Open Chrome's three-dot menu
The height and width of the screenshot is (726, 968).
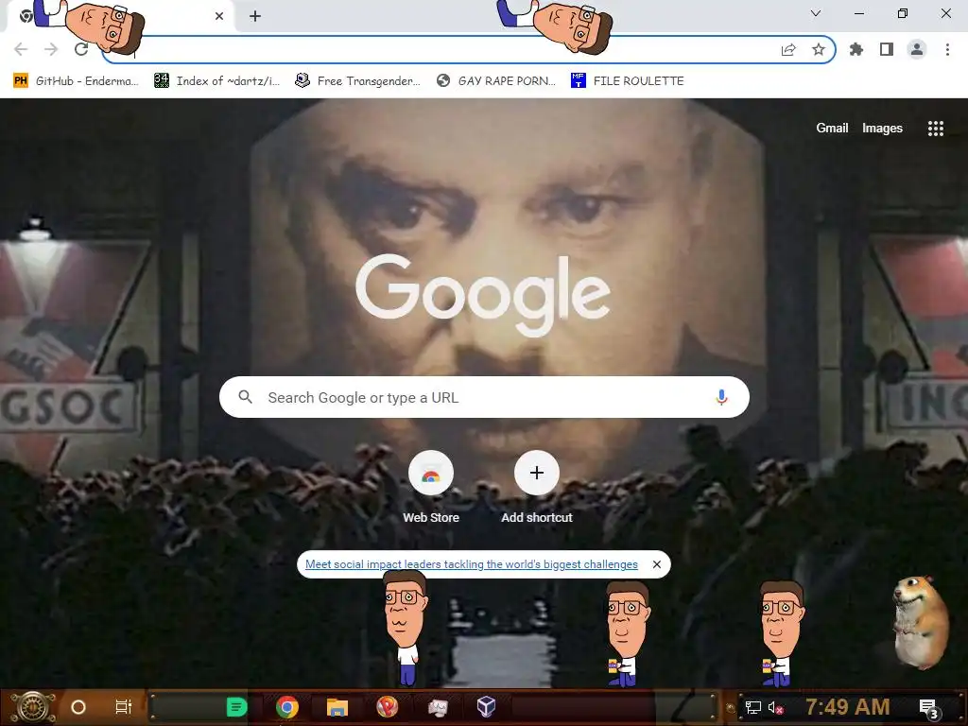pyautogui.click(x=947, y=49)
